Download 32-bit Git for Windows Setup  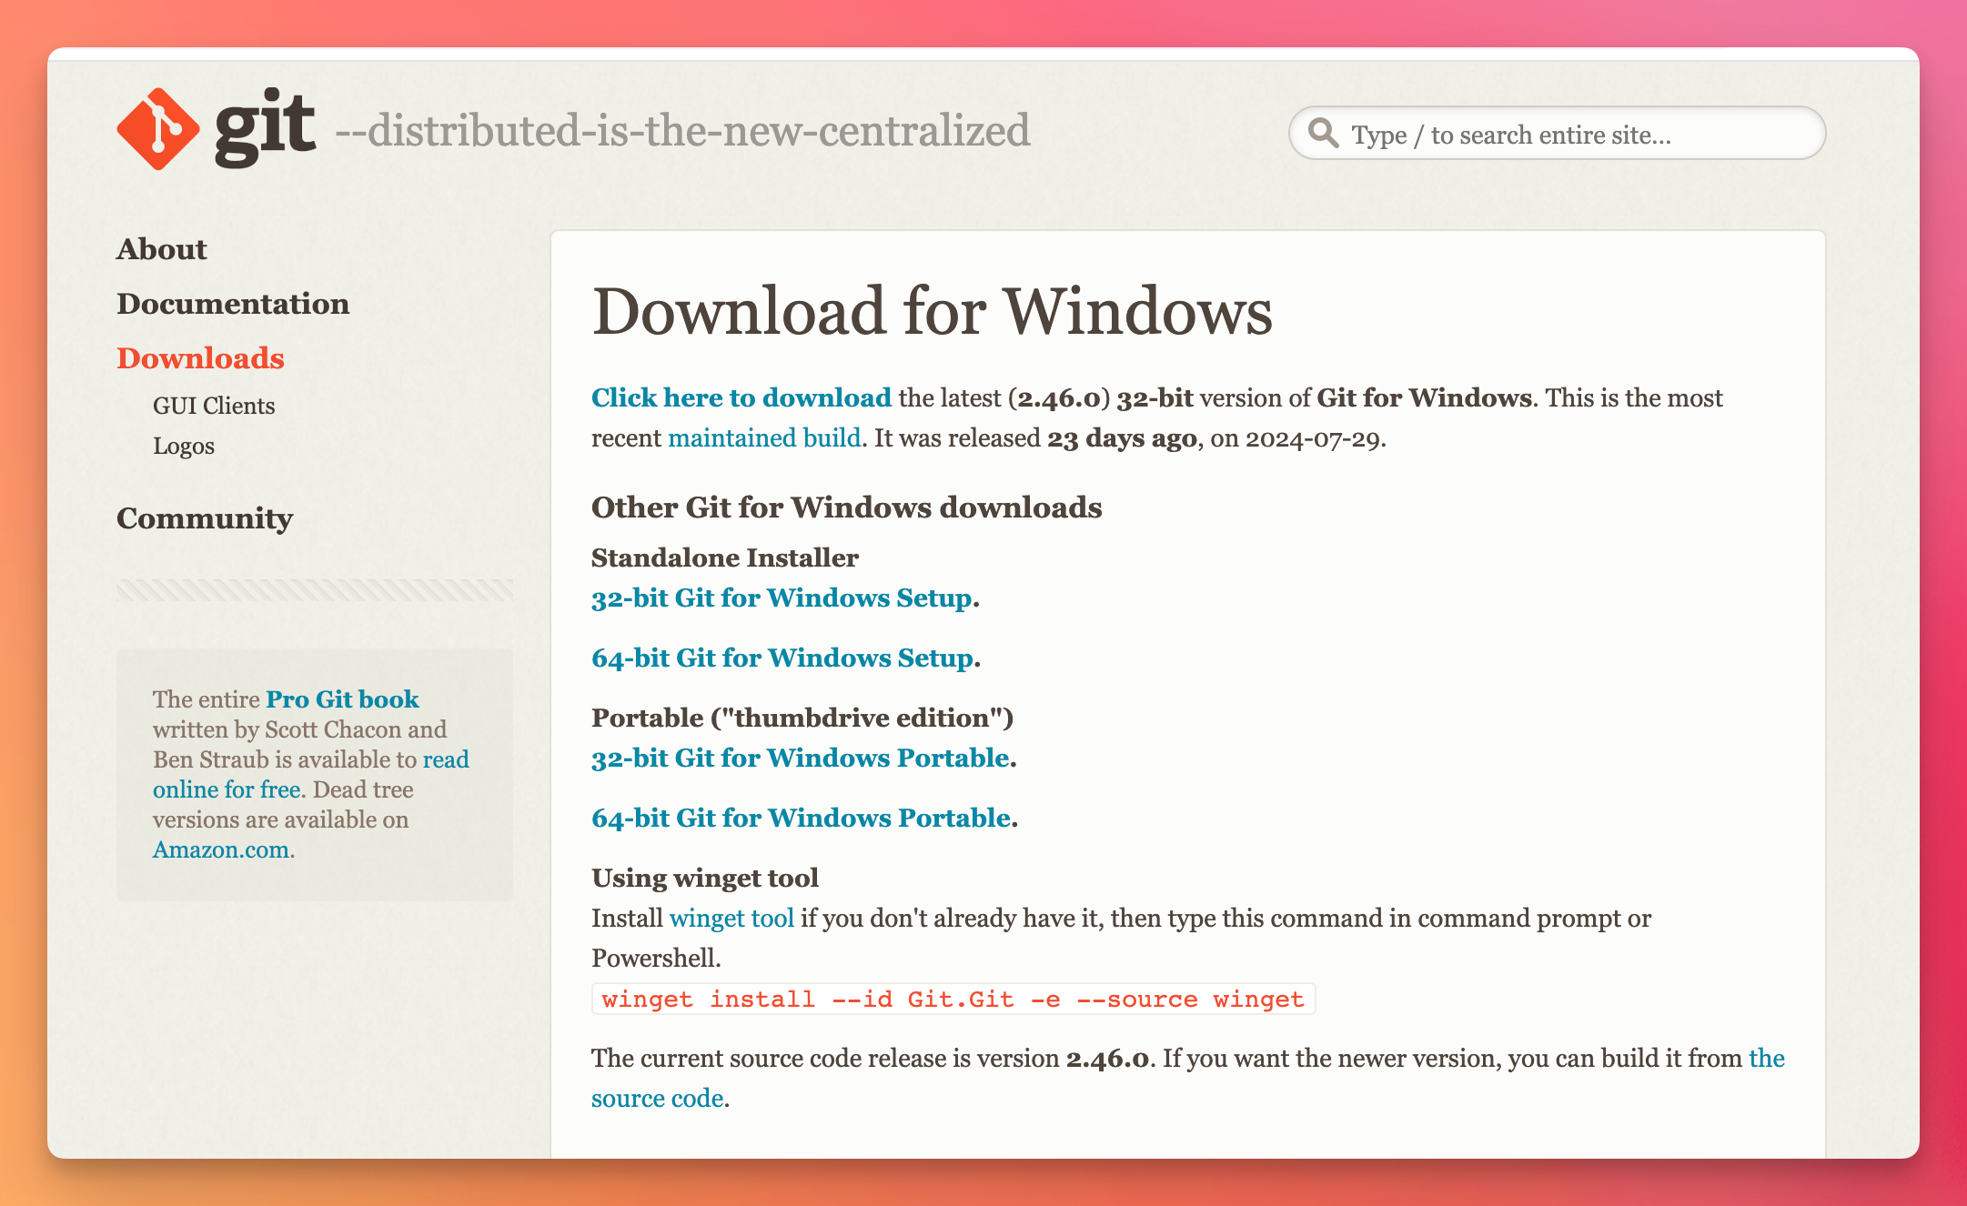[782, 598]
